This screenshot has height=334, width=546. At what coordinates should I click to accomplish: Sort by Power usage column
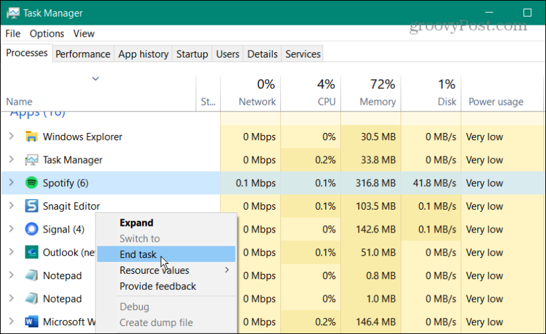[x=502, y=94]
